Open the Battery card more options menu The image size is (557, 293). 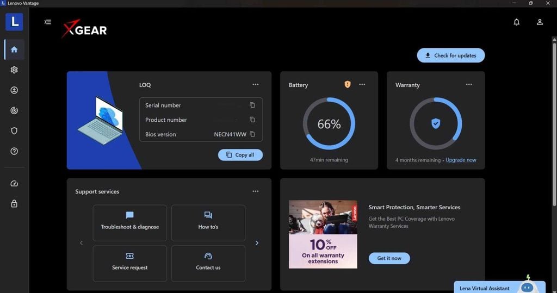coord(362,84)
